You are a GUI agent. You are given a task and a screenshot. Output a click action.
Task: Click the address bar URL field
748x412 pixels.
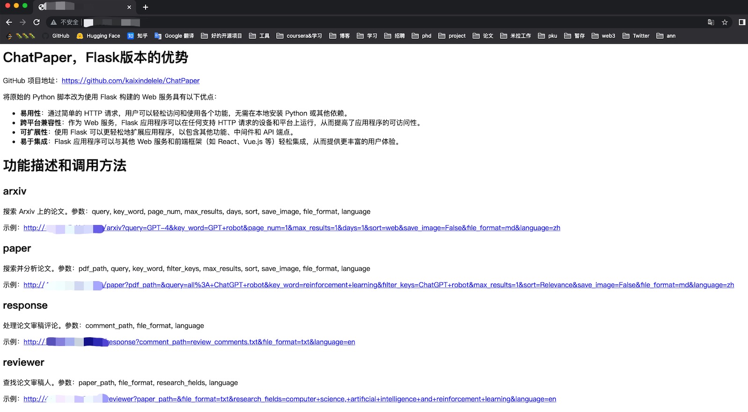(374, 22)
